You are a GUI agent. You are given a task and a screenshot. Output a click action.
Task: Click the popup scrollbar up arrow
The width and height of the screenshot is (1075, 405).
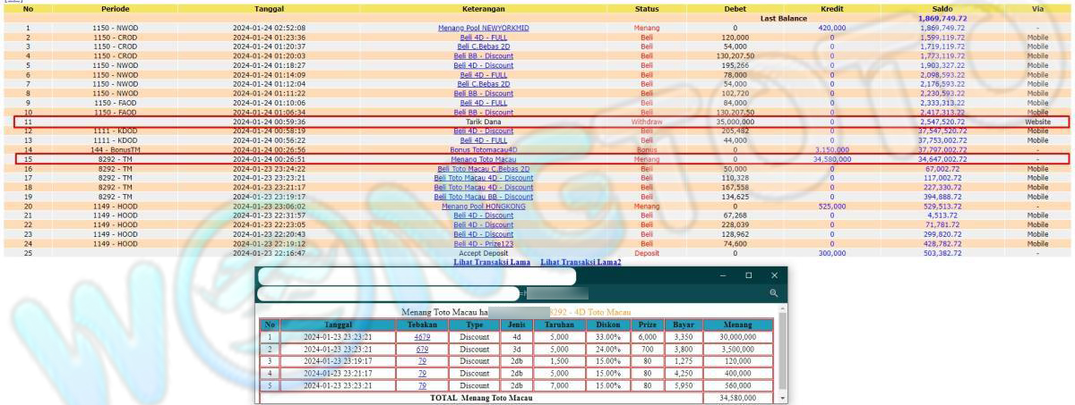point(782,308)
